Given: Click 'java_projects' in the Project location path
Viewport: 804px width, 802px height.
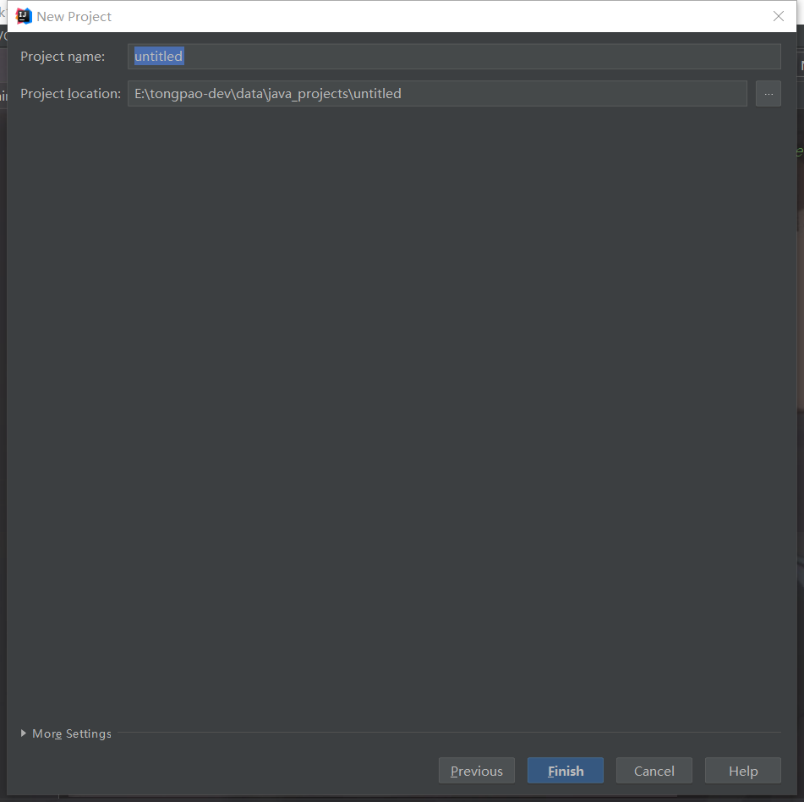Looking at the screenshot, I should [x=306, y=94].
